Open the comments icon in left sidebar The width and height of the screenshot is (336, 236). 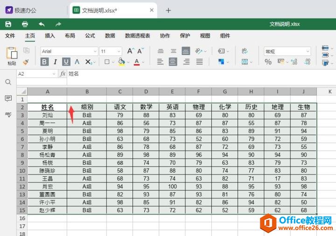coord(8,98)
